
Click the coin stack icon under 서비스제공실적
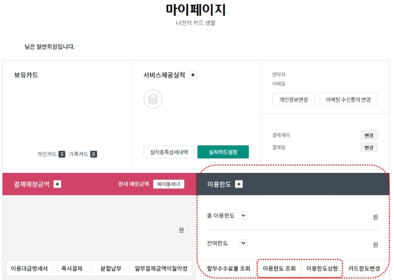[153, 99]
